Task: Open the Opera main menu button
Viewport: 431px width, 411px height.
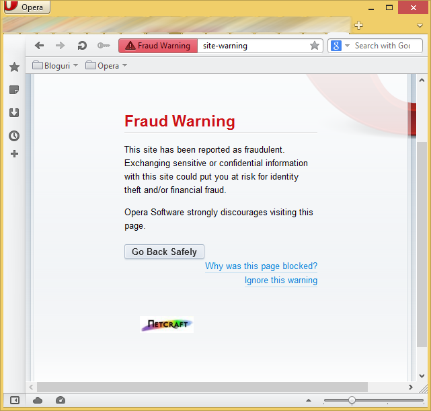Action: (27, 7)
